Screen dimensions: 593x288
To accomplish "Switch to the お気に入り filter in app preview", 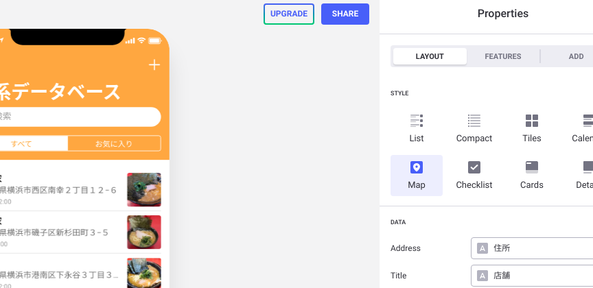I will (114, 143).
